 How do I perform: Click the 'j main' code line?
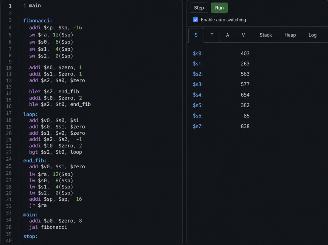tap(32, 6)
